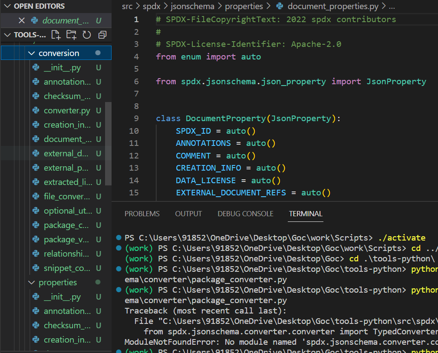The height and width of the screenshot is (353, 438).
Task: Click line number 9 in the editor gutter
Action: [136, 119]
